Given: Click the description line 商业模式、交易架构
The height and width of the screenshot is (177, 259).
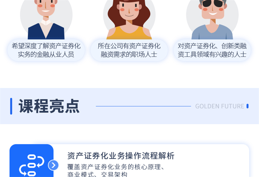Looking at the screenshot, I should [x=97, y=174].
